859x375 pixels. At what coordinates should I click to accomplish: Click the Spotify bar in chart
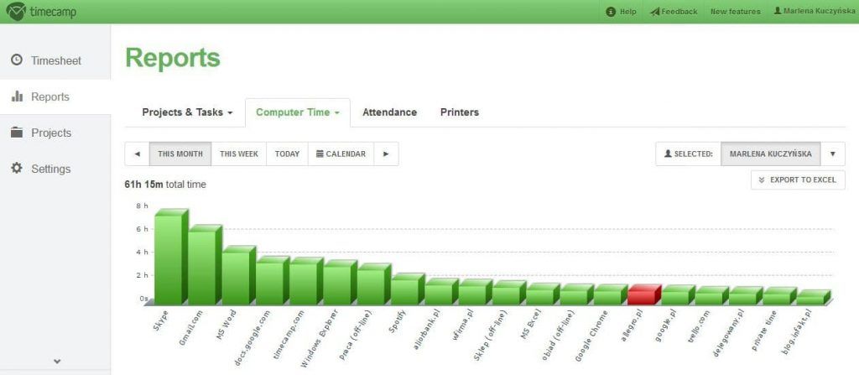click(407, 289)
